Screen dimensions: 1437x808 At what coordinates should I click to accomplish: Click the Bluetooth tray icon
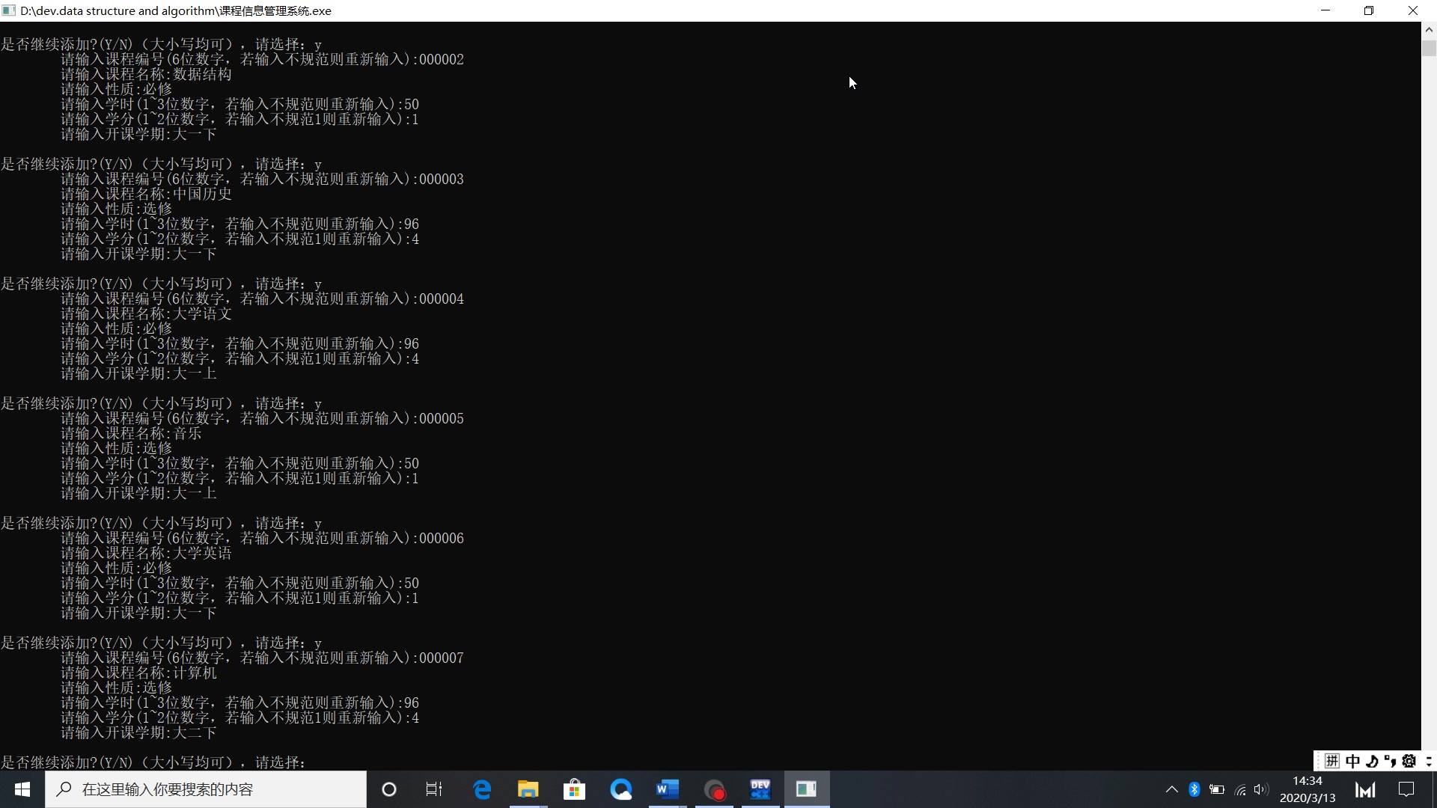click(x=1195, y=789)
